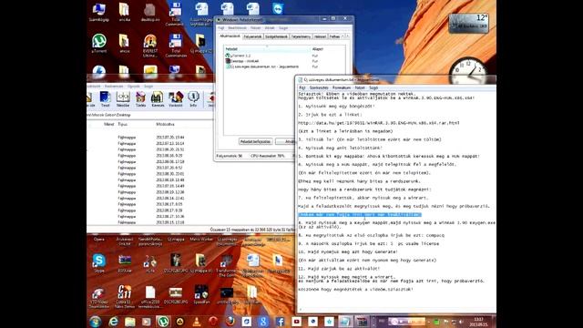Open the Formátum menu in Notepad

pos(342,87)
